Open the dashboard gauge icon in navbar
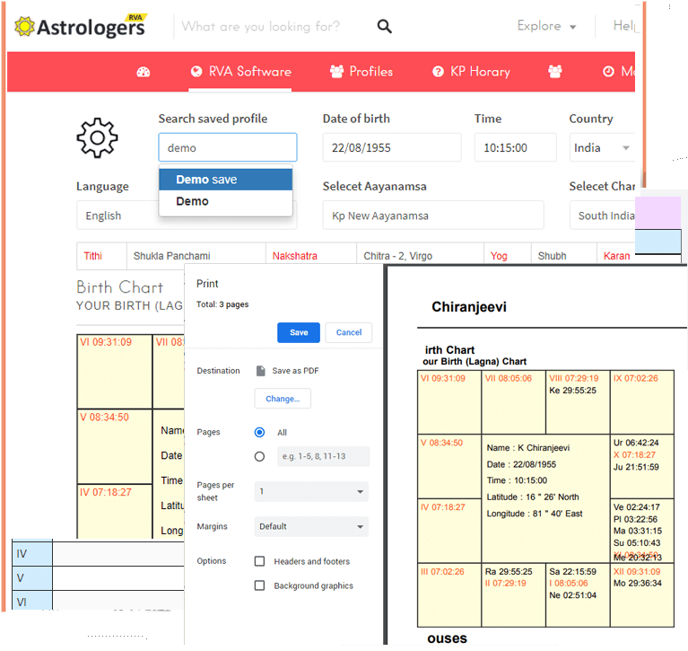This screenshot has height=651, width=688. [x=144, y=72]
